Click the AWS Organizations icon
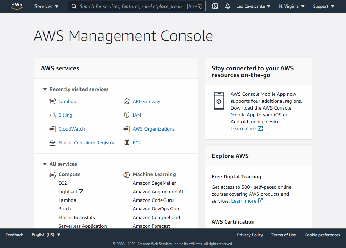The image size is (346, 248). [x=127, y=129]
